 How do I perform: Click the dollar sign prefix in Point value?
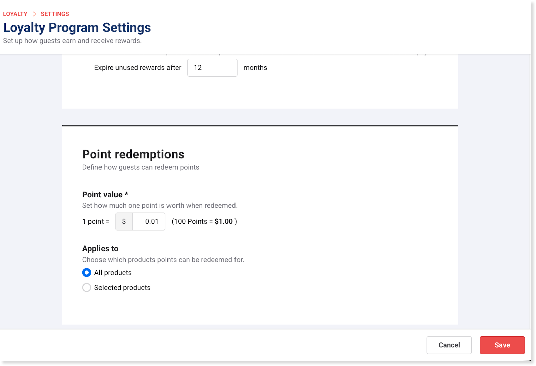(x=124, y=221)
